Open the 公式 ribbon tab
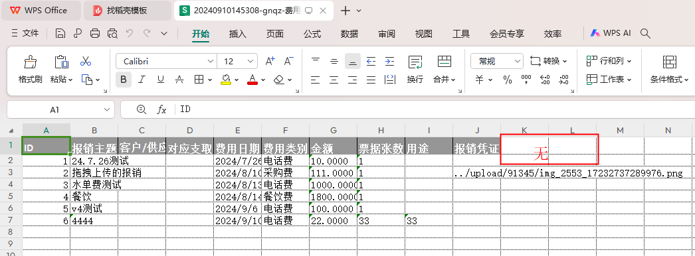This screenshot has width=695, height=256. (312, 34)
